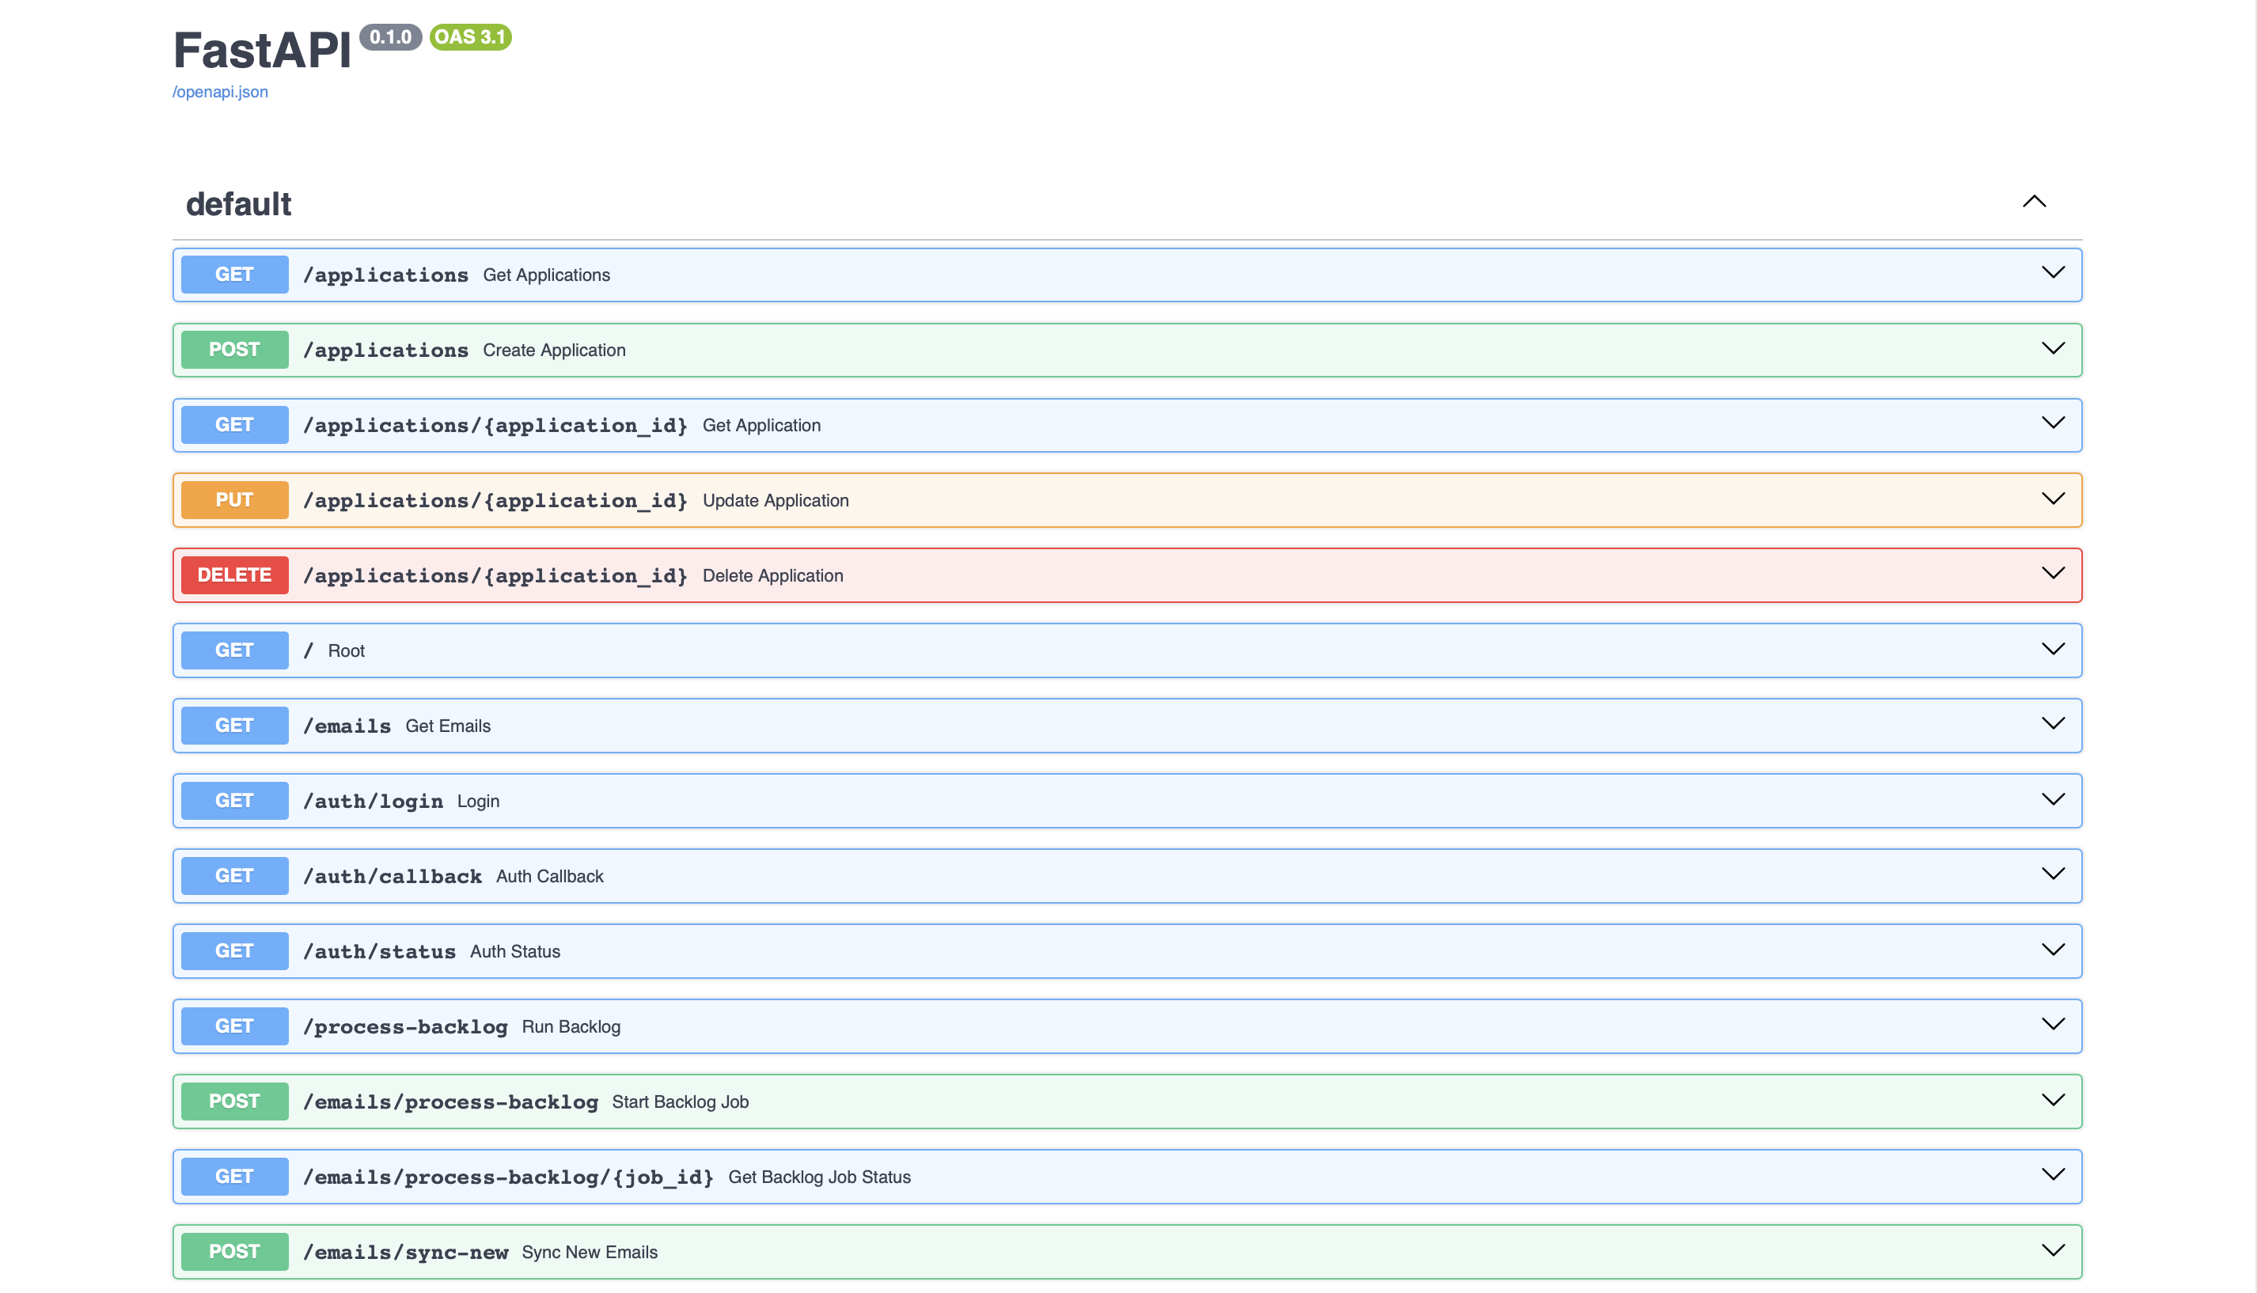
Task: Expand chevron for Get Application row
Action: click(2054, 423)
